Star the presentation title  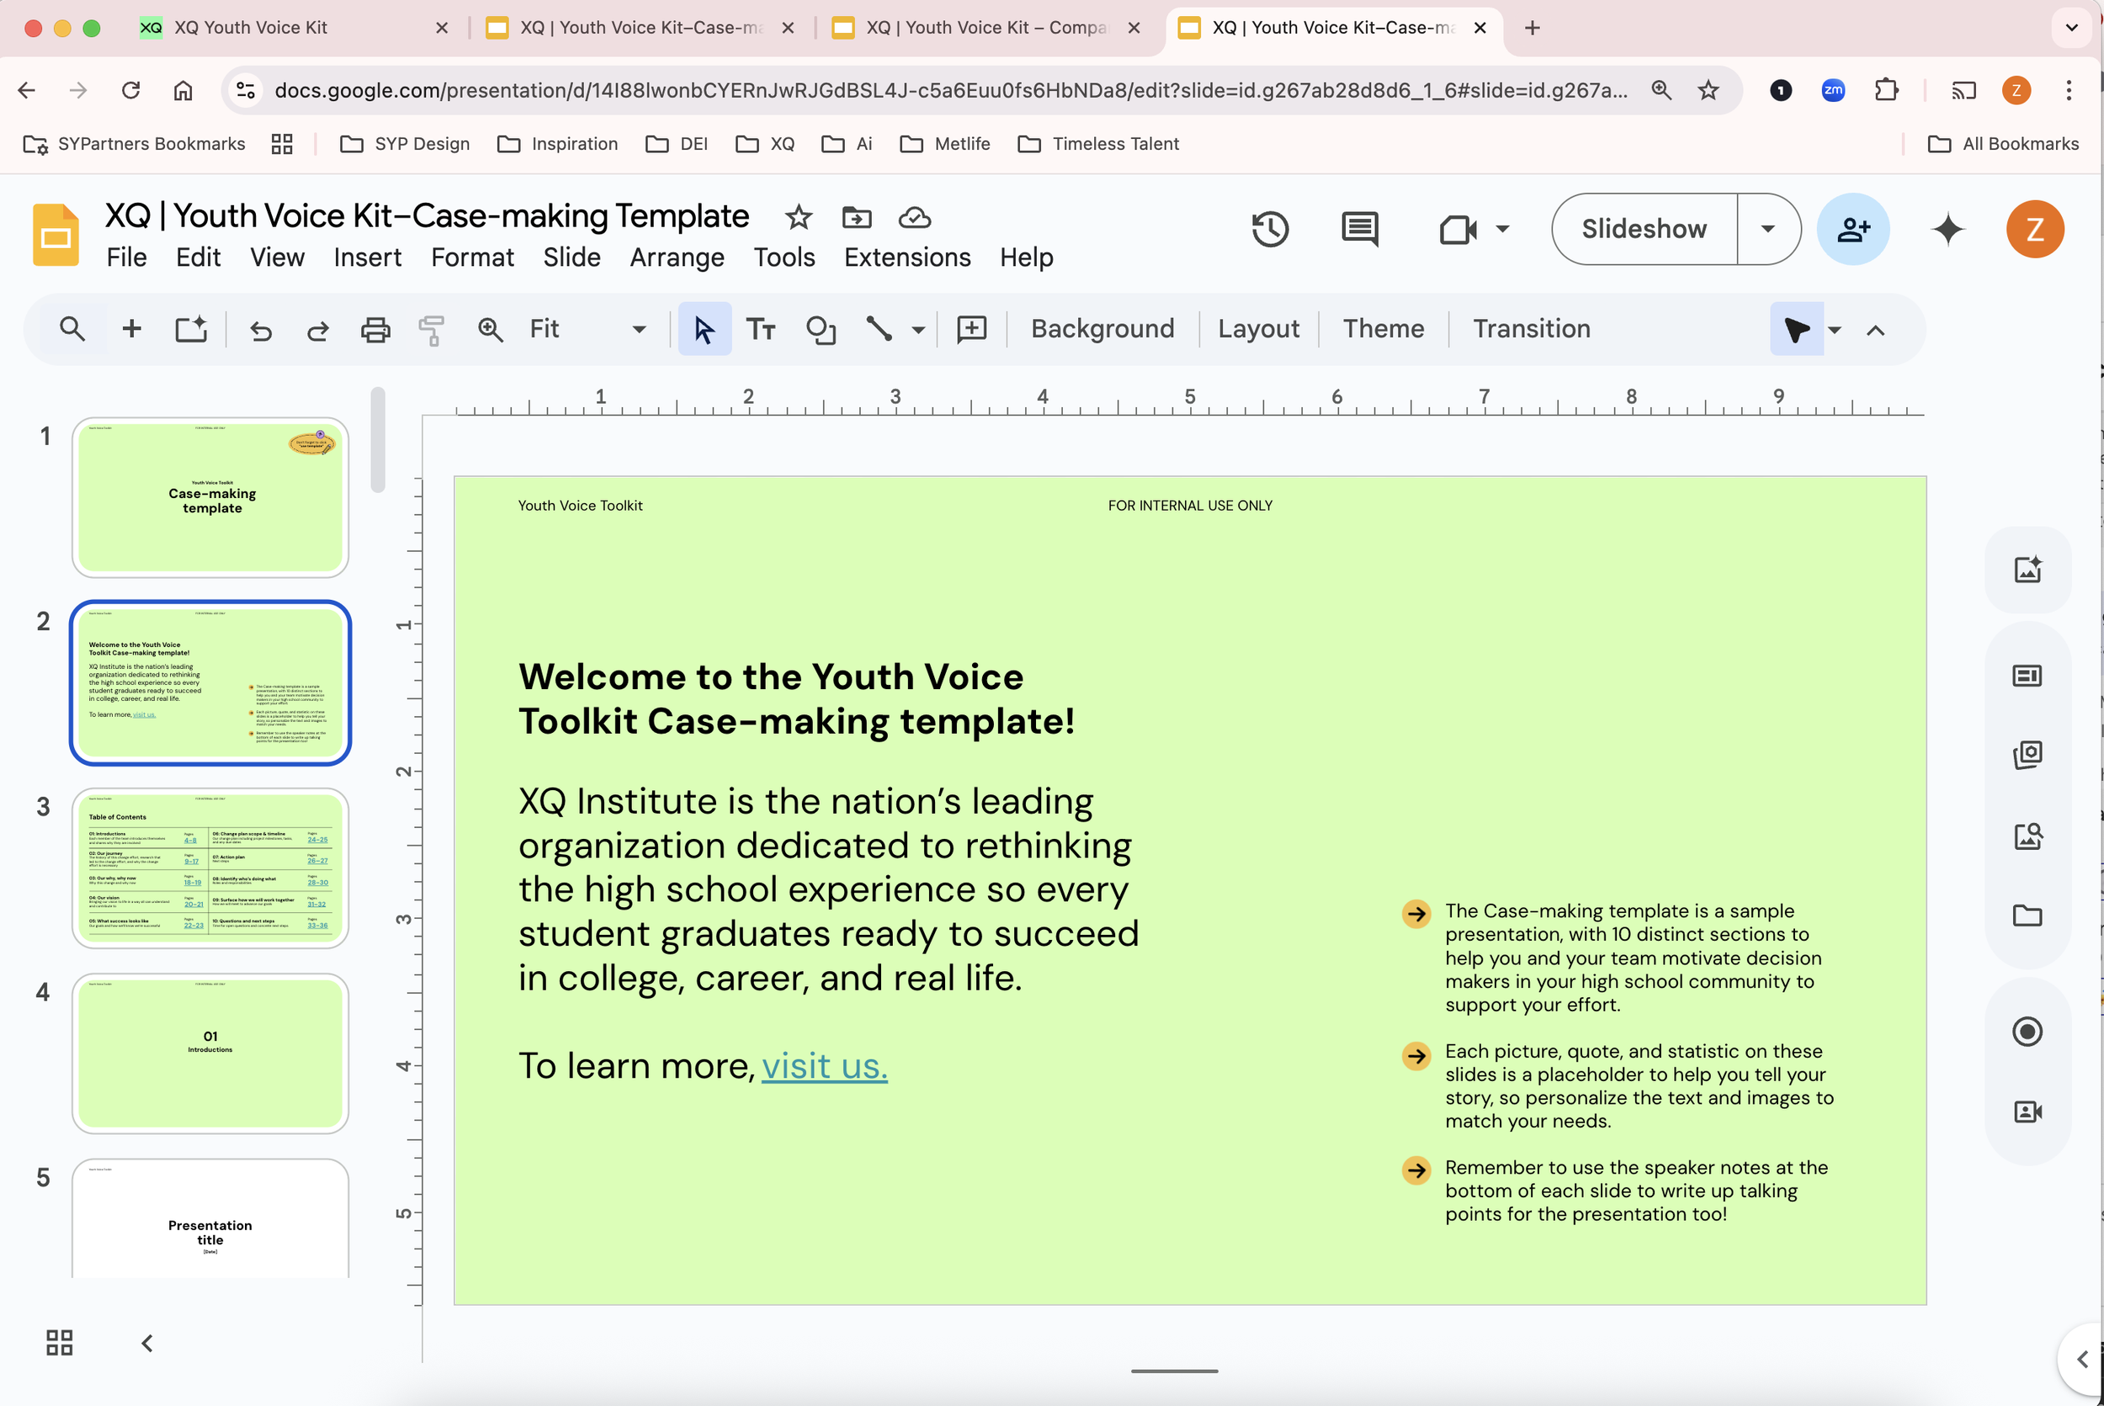coord(798,217)
